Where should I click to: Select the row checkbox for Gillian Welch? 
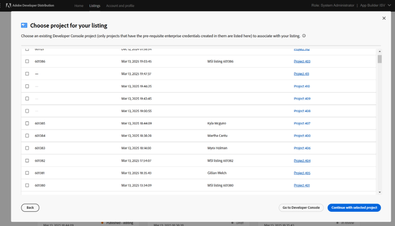pyautogui.click(x=27, y=173)
